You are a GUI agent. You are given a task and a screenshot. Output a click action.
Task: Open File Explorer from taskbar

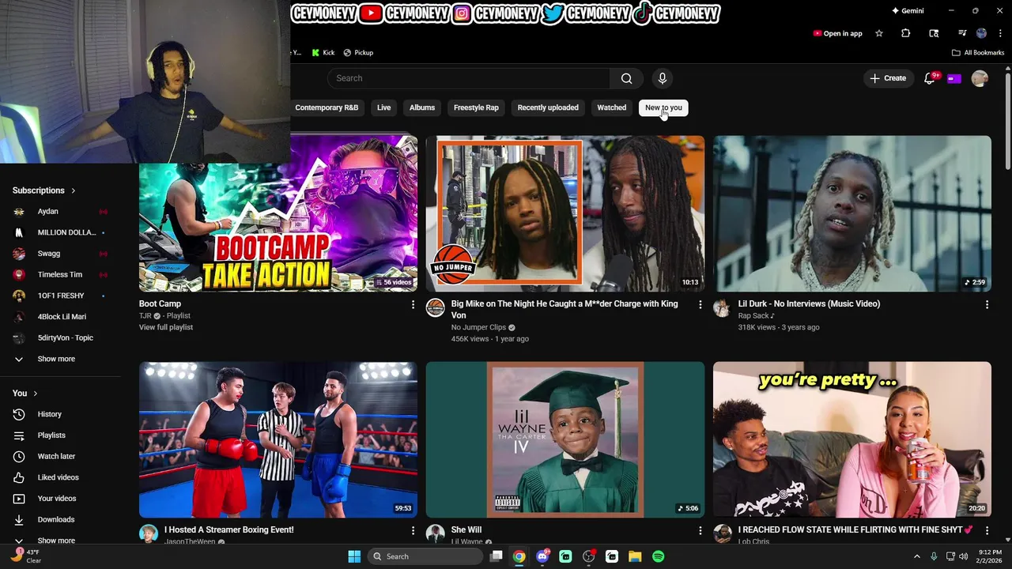[635, 556]
